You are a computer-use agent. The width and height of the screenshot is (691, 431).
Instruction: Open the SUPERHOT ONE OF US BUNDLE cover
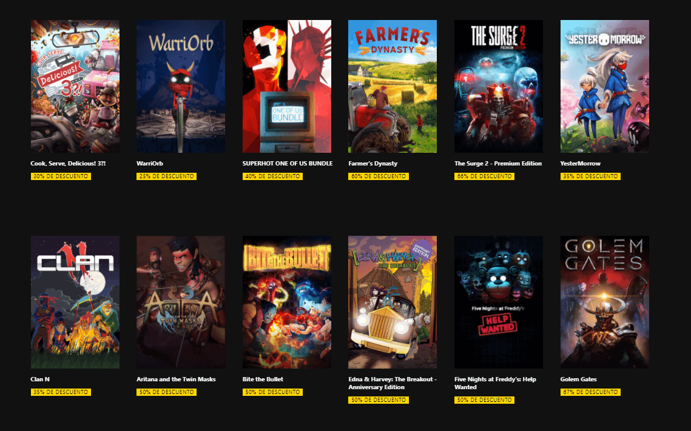point(287,86)
